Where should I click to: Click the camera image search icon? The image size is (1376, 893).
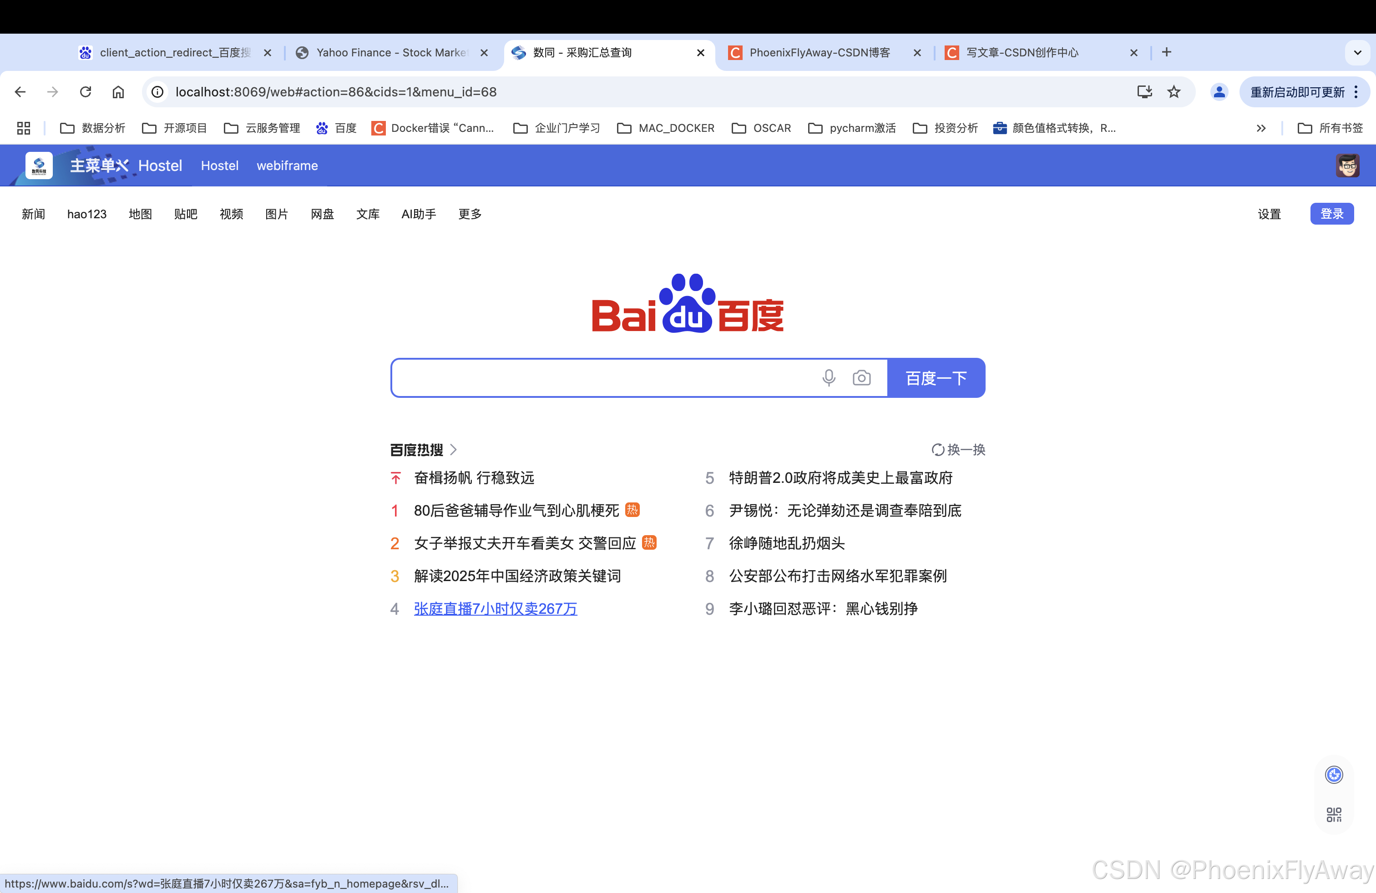[861, 378]
